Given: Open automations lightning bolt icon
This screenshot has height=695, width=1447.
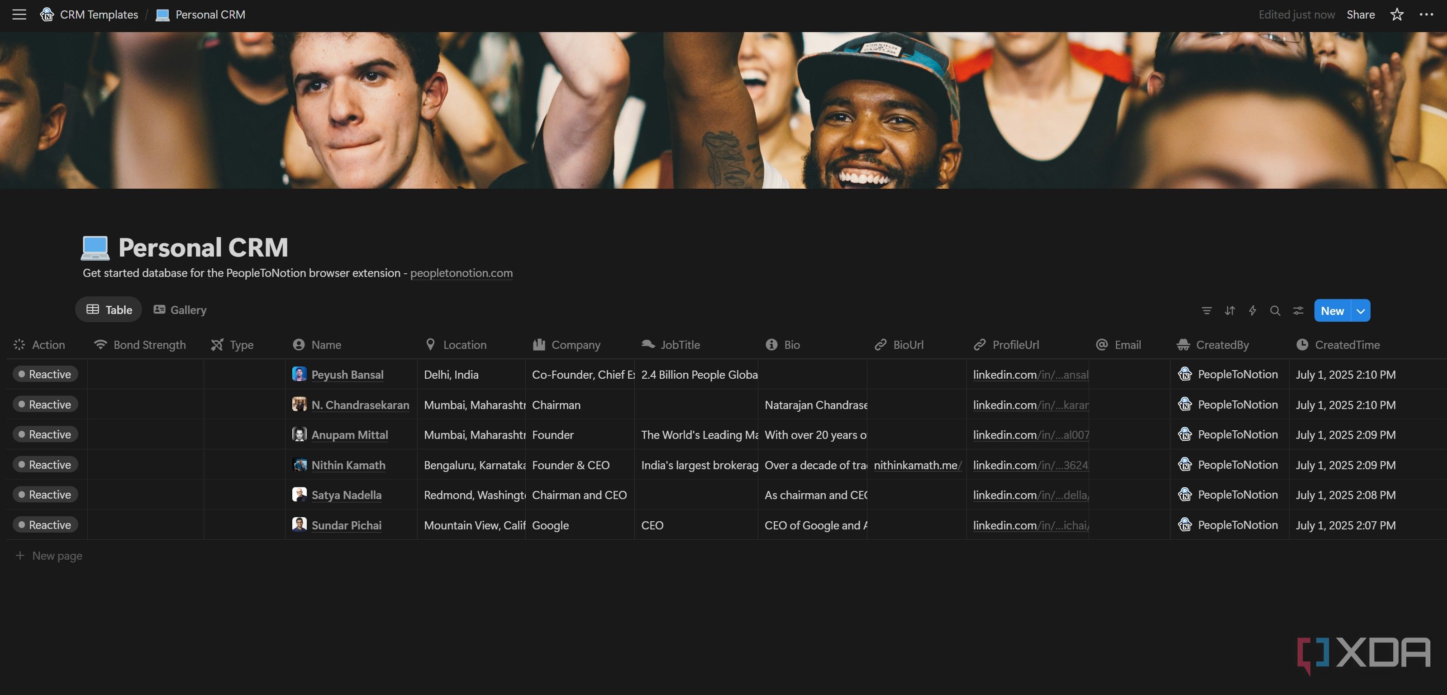Looking at the screenshot, I should (1252, 311).
